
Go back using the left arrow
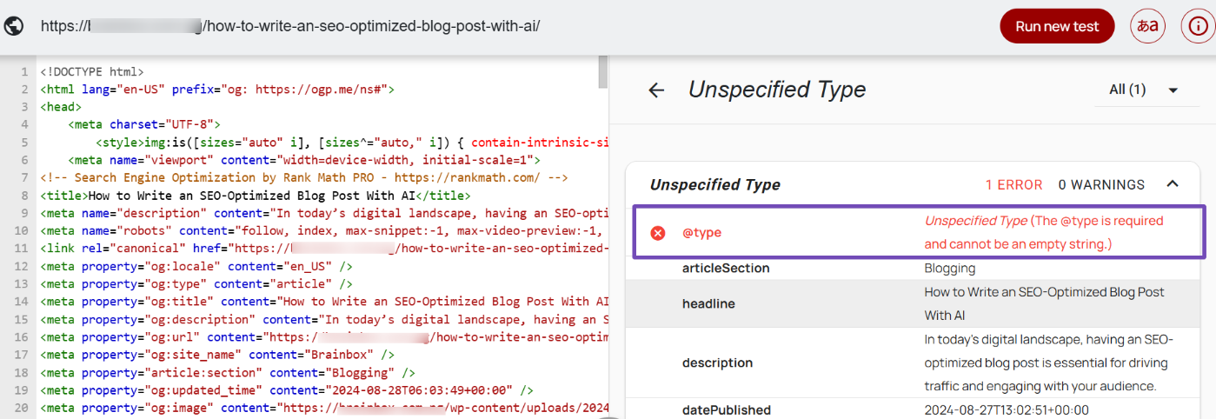coord(656,90)
